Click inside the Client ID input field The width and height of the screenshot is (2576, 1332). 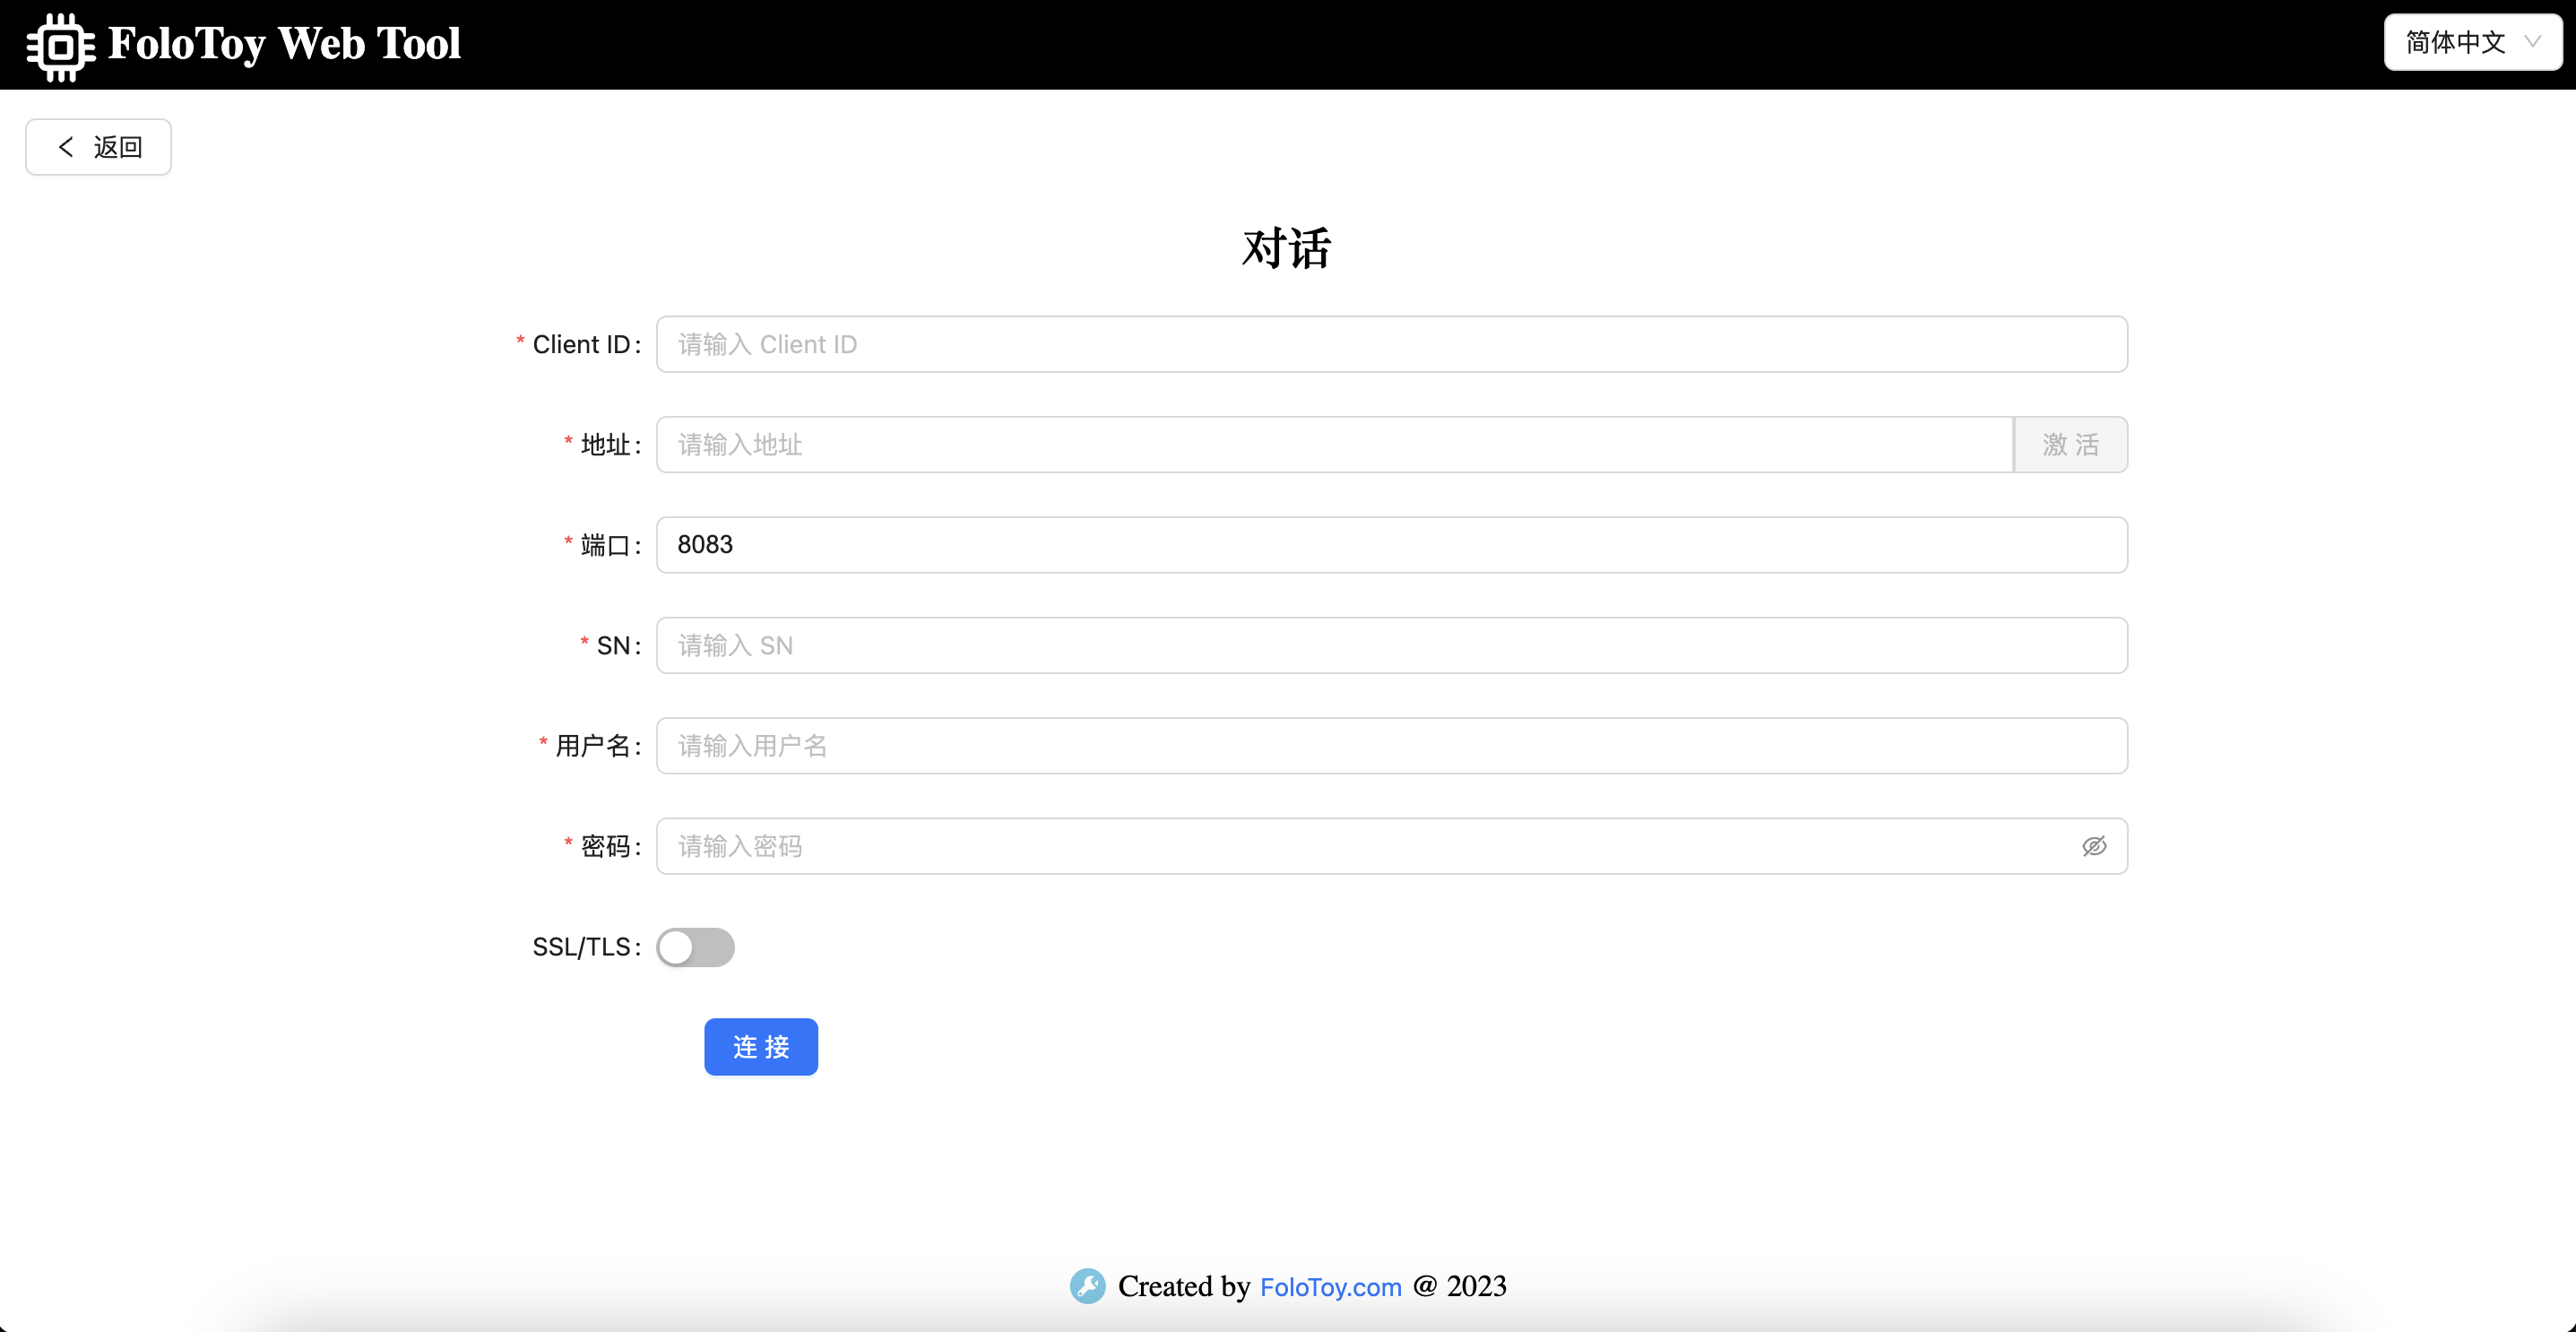1390,344
